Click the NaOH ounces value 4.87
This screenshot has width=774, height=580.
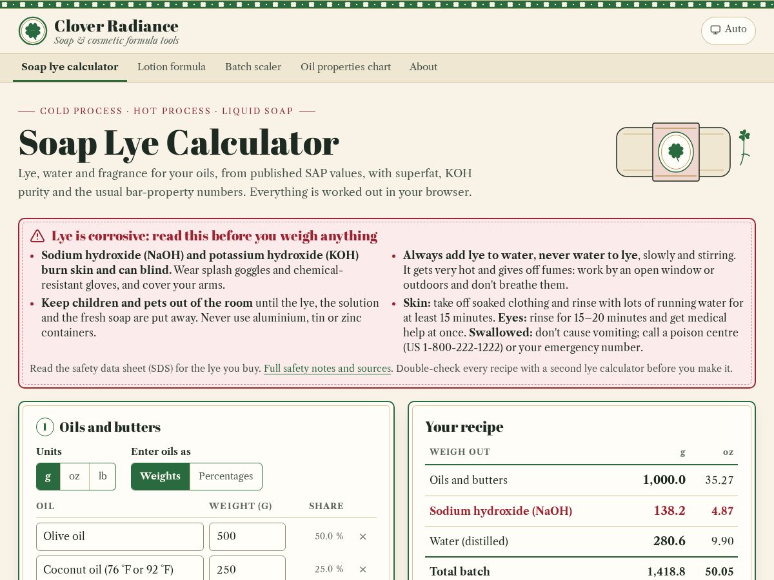click(x=722, y=511)
